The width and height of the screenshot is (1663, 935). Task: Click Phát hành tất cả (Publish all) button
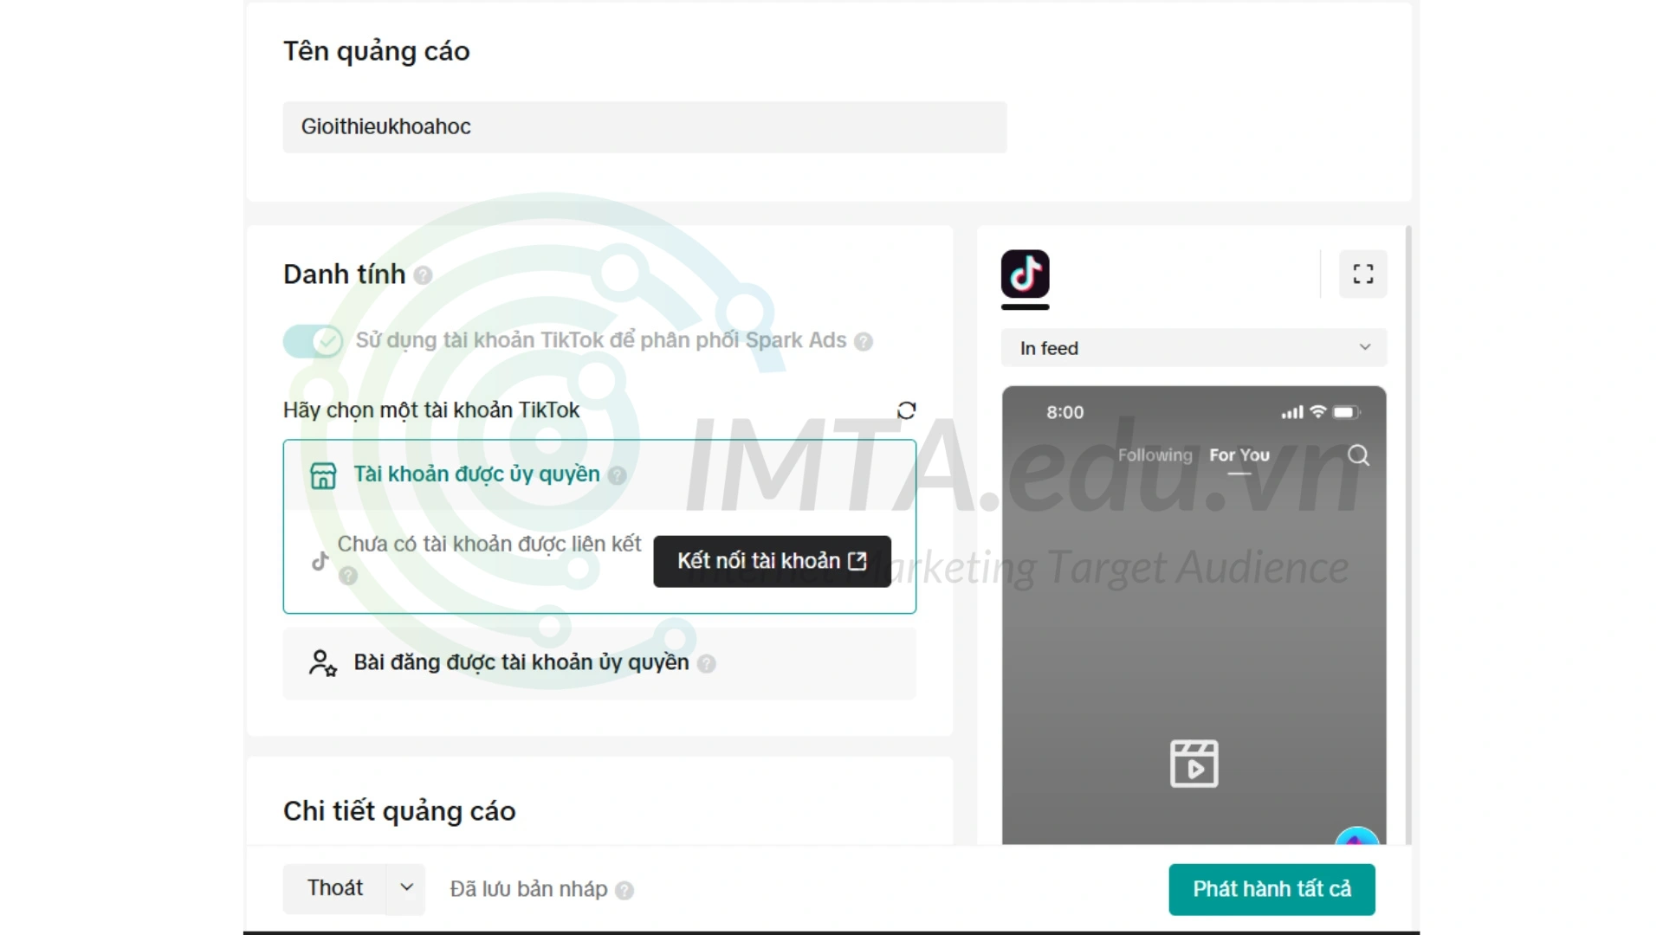tap(1272, 888)
